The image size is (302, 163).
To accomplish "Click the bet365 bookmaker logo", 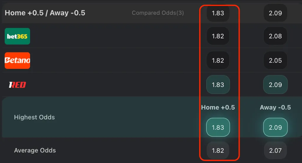I will (17, 36).
